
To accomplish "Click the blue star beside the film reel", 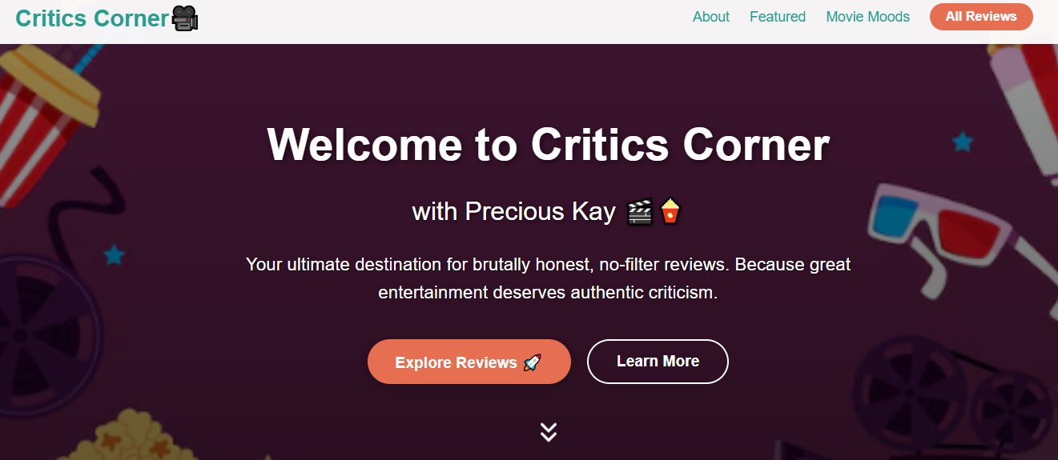I will [x=115, y=255].
